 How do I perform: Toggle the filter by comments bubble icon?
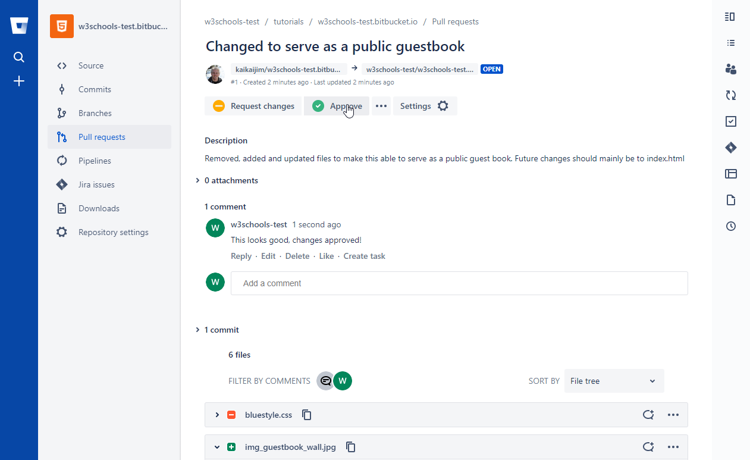click(325, 381)
